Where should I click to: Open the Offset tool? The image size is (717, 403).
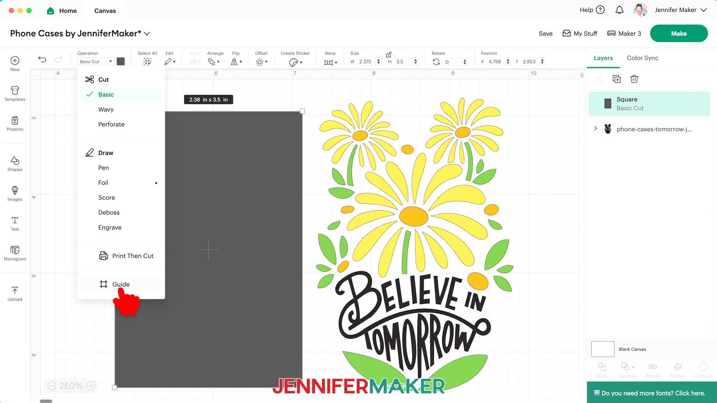click(261, 61)
